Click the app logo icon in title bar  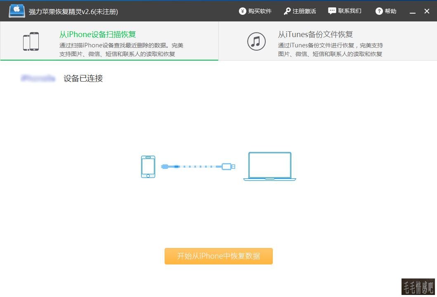click(x=17, y=11)
